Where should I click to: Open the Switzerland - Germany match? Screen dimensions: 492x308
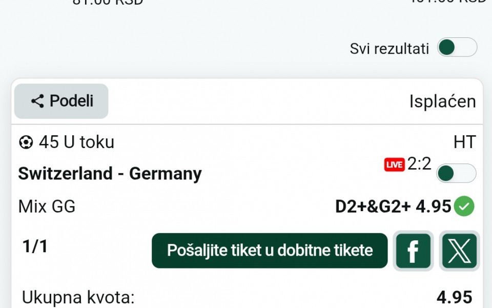pyautogui.click(x=110, y=174)
